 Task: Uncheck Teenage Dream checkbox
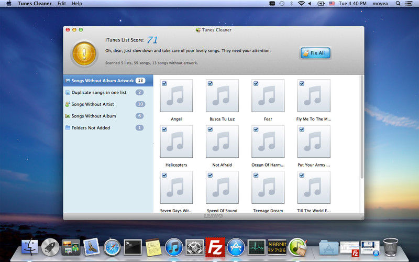[x=256, y=176]
